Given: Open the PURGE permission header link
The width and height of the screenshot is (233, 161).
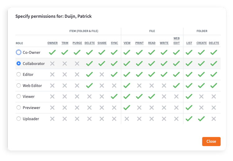Looking at the screenshot, I should [77, 43].
